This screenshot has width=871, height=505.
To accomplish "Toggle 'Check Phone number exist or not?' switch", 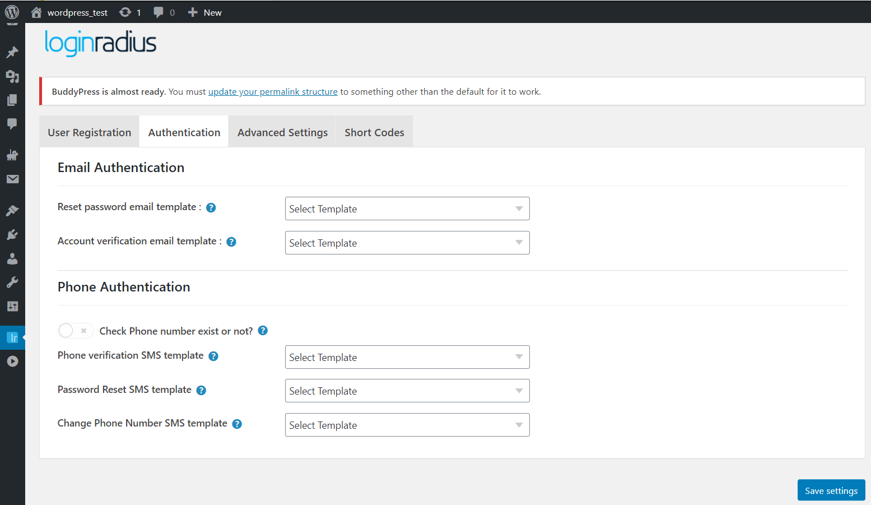I will (75, 331).
